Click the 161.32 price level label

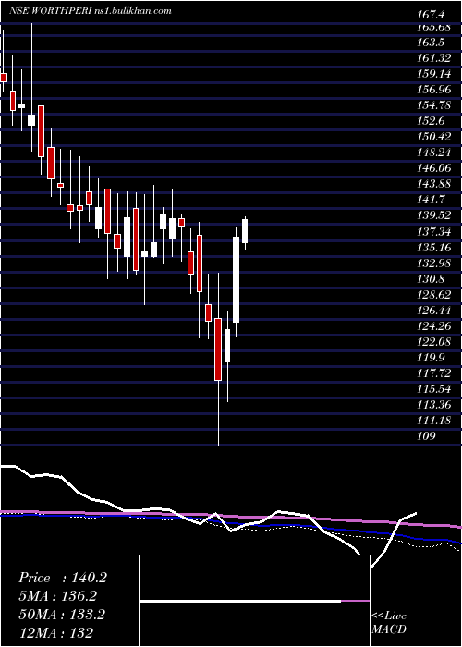[x=434, y=58]
